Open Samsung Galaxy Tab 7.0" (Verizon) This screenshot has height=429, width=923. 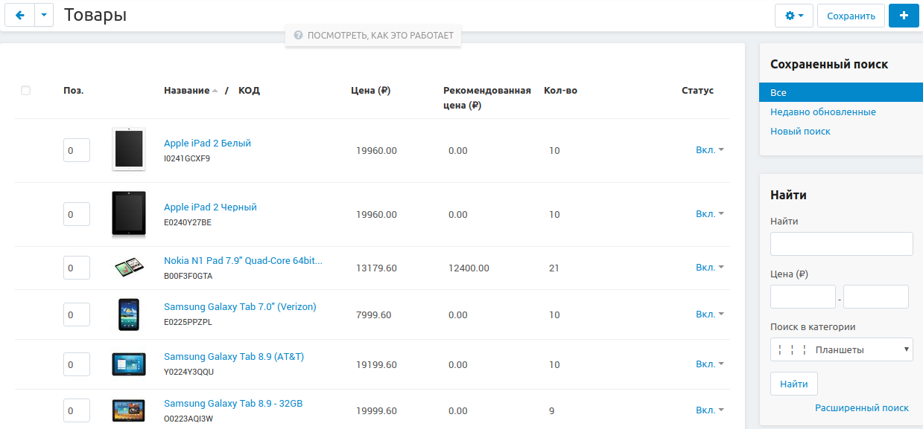240,306
